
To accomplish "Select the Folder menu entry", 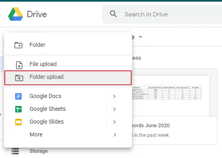I will (x=68, y=45).
